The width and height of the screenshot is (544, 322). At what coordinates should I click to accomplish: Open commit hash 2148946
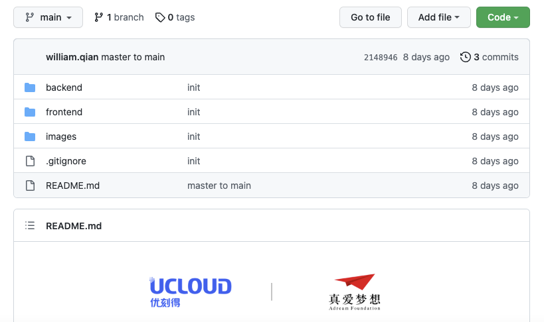pyautogui.click(x=381, y=58)
